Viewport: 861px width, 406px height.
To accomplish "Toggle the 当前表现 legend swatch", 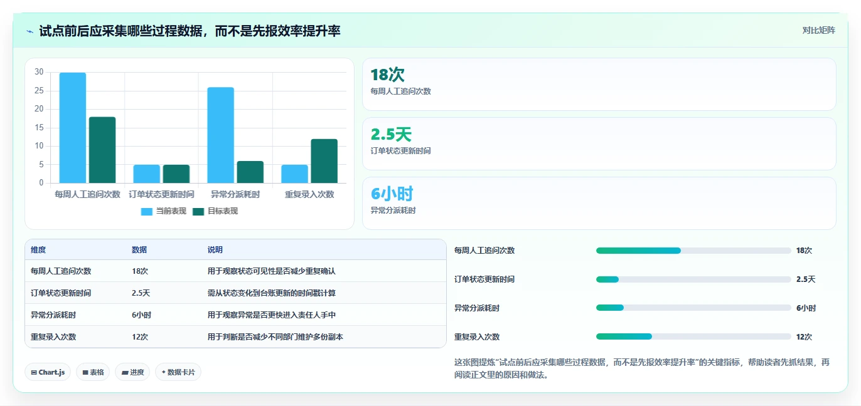I will [x=146, y=212].
